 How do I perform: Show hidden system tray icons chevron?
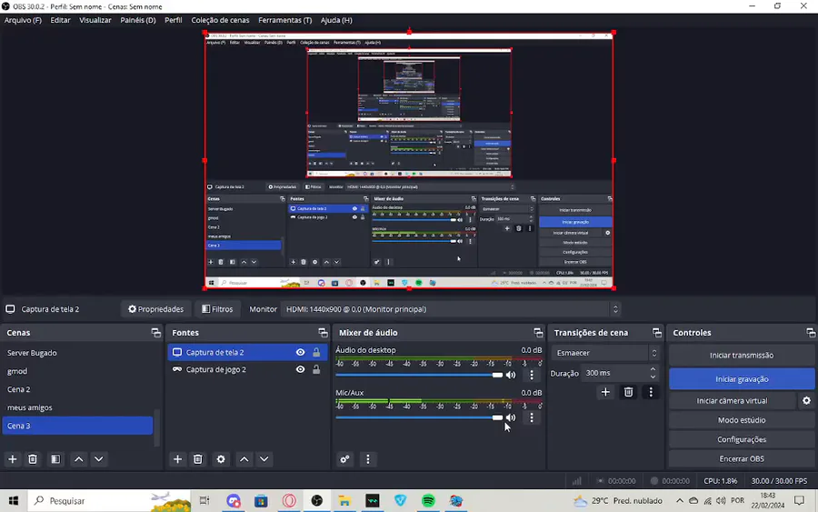pos(679,501)
